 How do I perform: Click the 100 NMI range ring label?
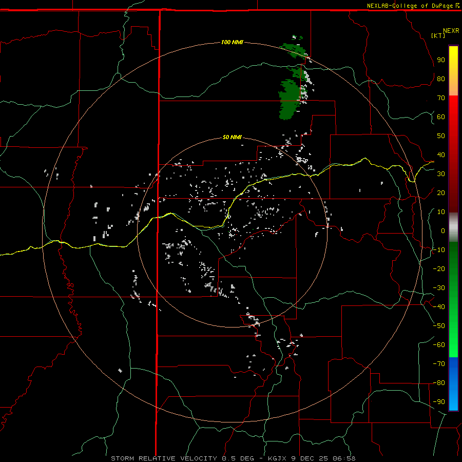(232, 42)
